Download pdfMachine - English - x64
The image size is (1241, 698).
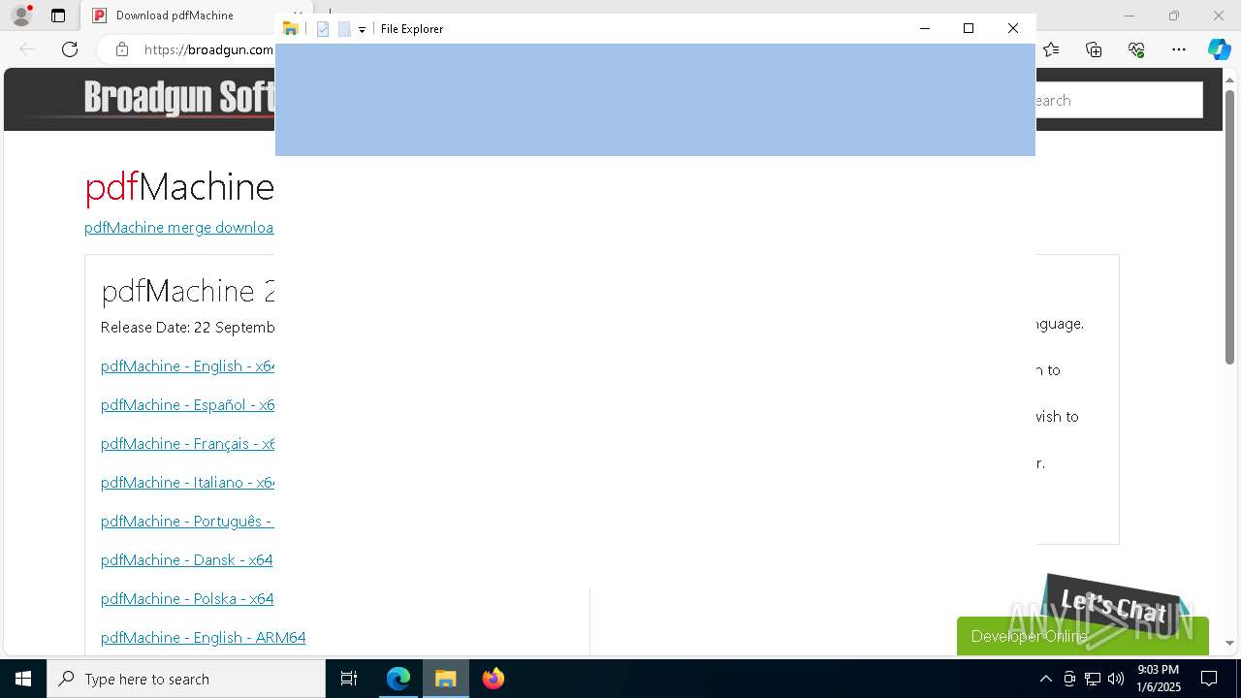tap(187, 366)
